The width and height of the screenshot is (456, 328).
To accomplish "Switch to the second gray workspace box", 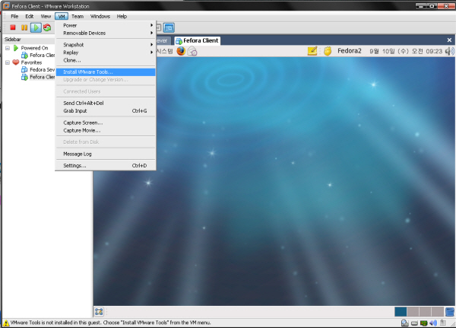I will click(x=413, y=312).
